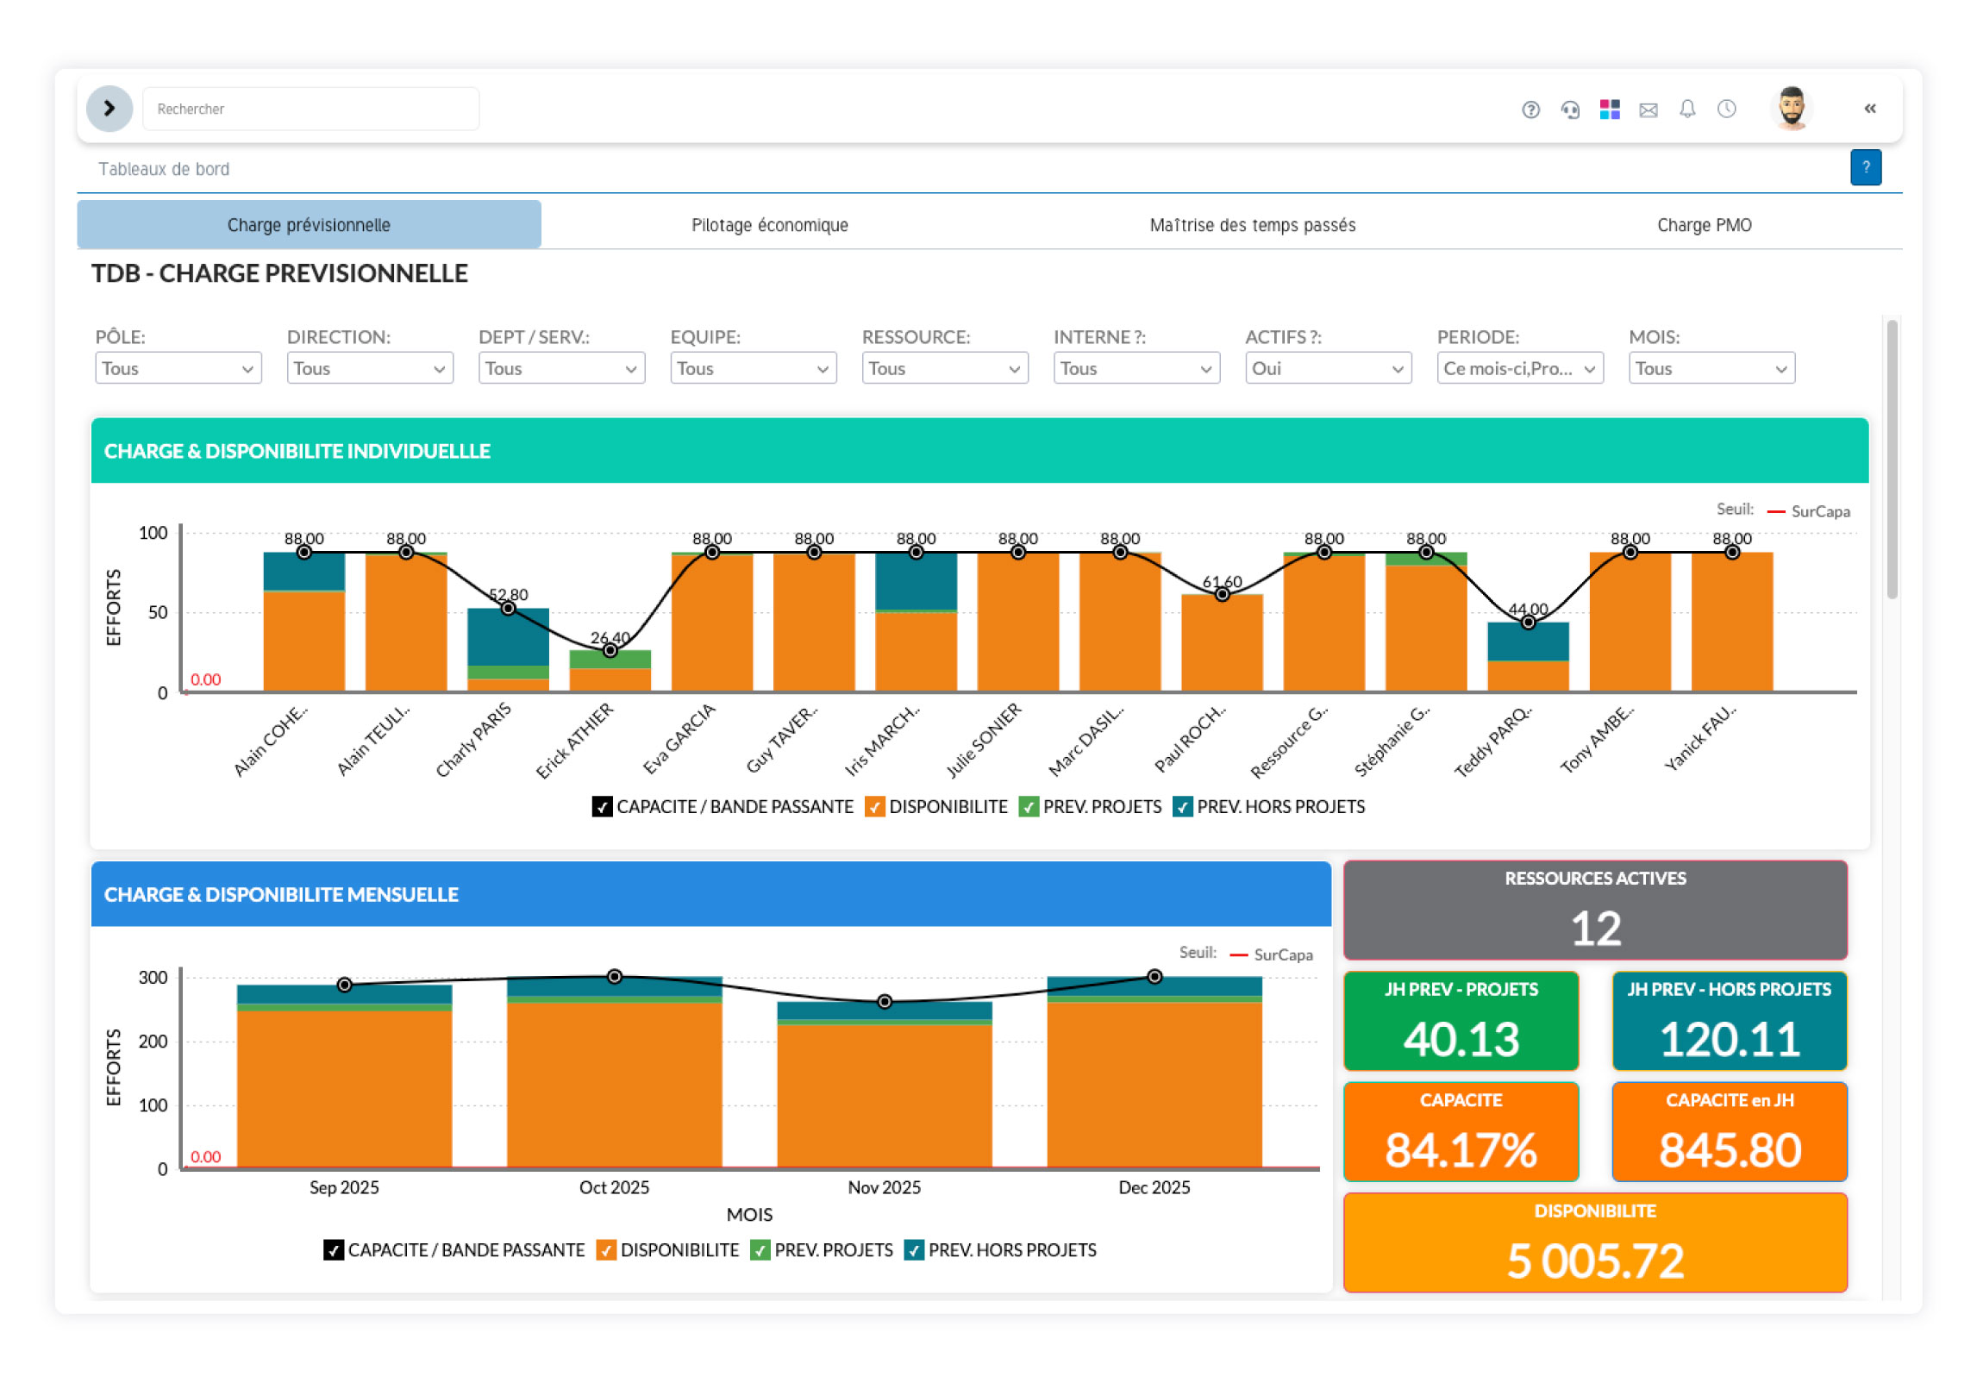1977x1383 pixels.
Task: Switch to the Pilotage économique tab
Action: pos(770,225)
